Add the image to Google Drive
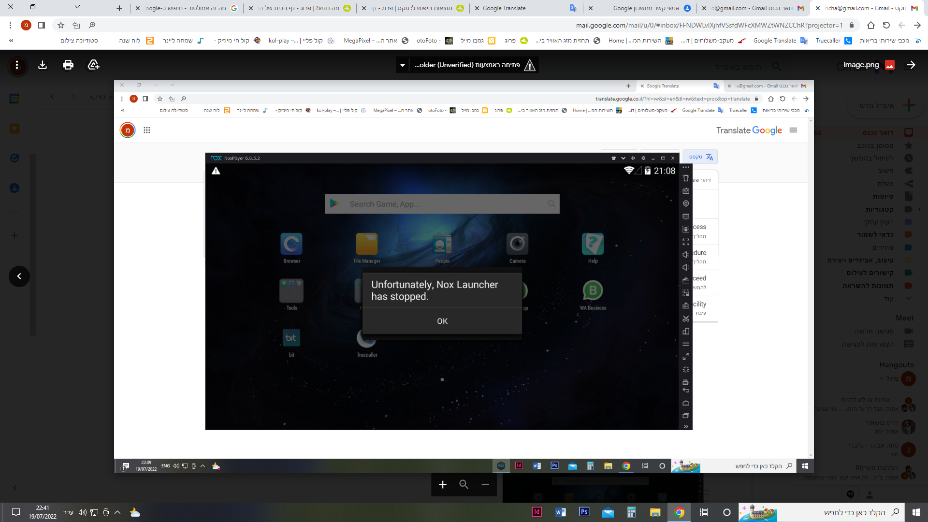 (x=93, y=65)
